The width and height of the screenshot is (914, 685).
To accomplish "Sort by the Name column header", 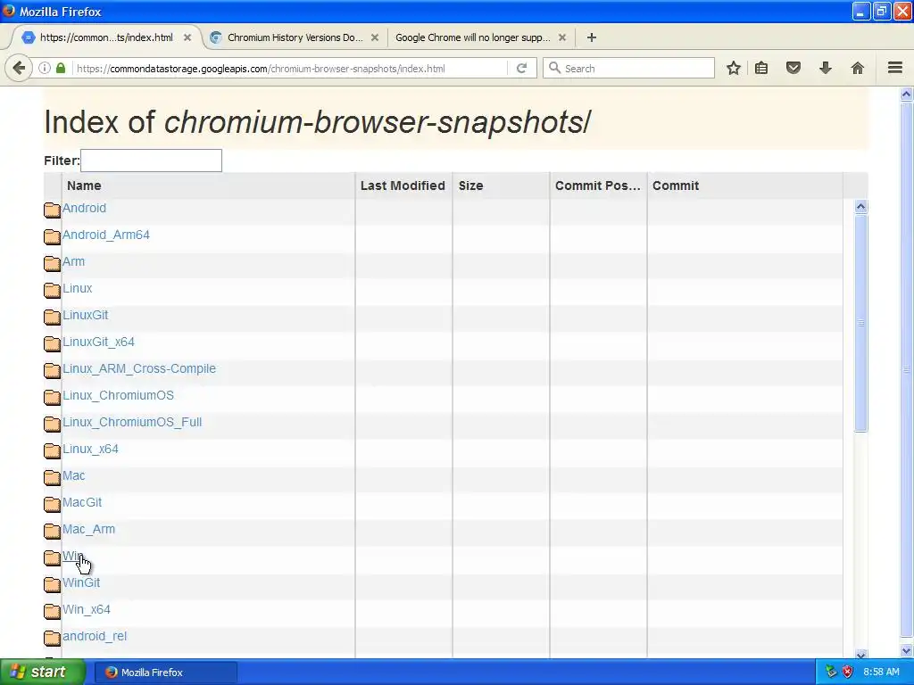I will [x=207, y=186].
